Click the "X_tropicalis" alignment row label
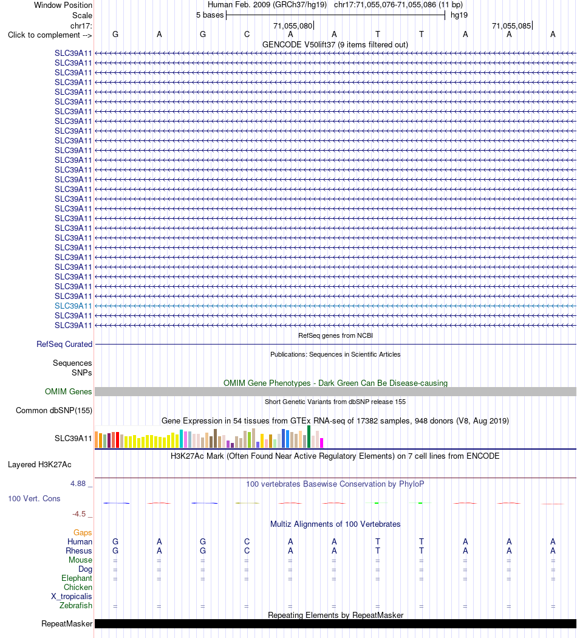 [72, 597]
